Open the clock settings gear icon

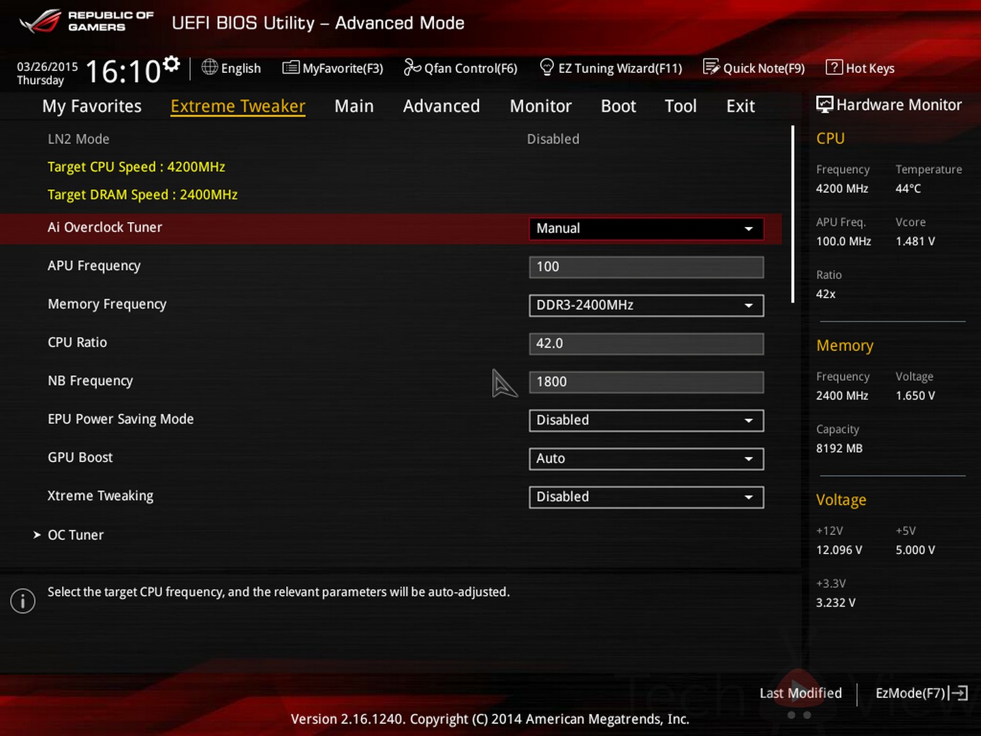point(172,64)
